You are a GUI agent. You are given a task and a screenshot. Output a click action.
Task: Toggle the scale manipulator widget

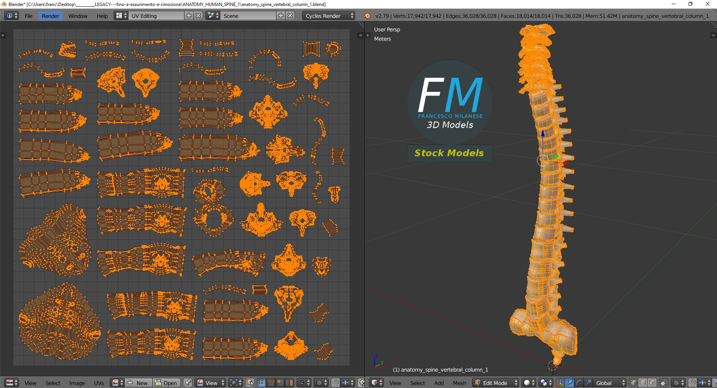click(x=589, y=383)
